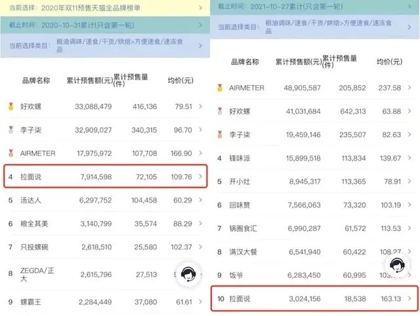Click sales amount 2,615,796 for ZEGDA/正大
This screenshot has height=316, width=420.
point(96,275)
